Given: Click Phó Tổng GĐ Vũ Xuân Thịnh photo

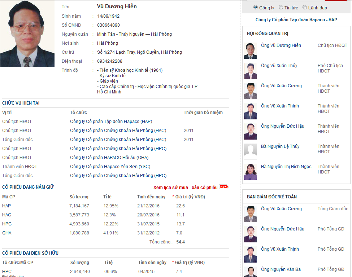Looking at the screenshot, I should click(251, 254).
